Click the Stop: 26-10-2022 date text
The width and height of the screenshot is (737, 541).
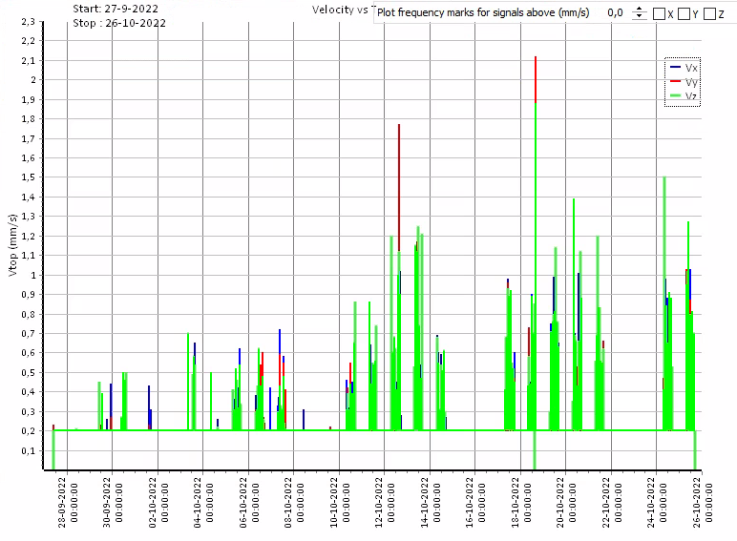(x=119, y=23)
